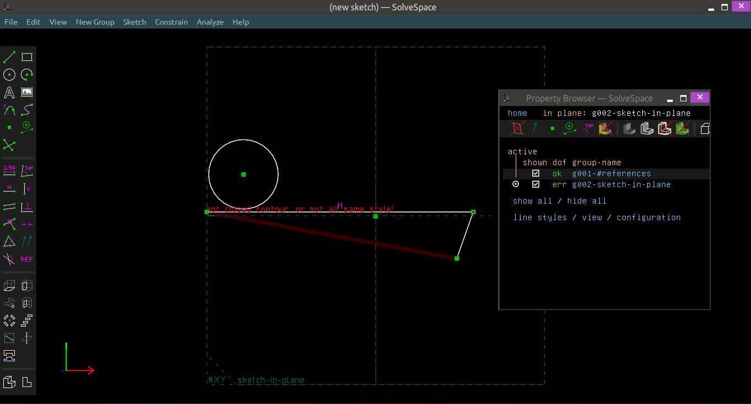
Task: Expand the Sketch menu dropdown
Action: tap(134, 22)
